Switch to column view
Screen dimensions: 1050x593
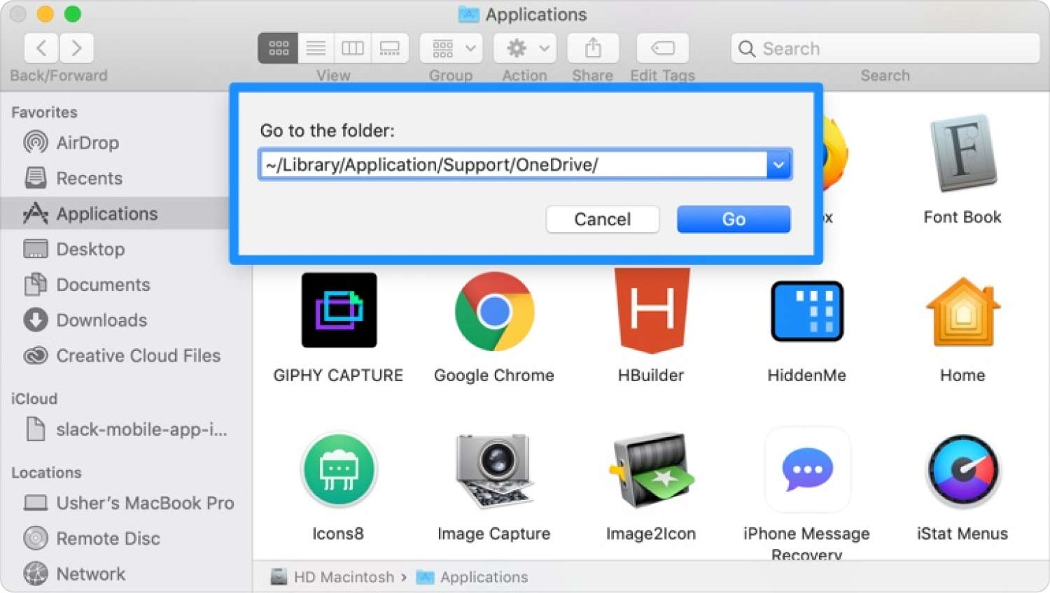(352, 48)
